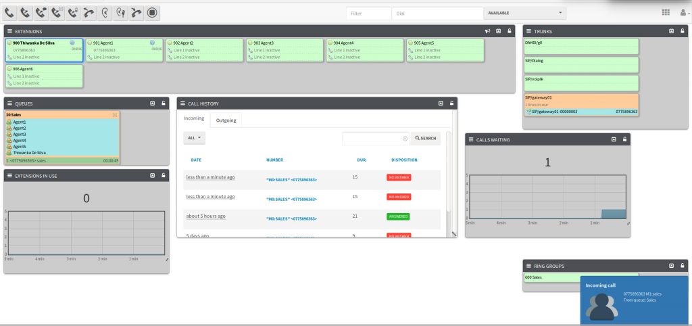
Task: Sort call history by DATE column
Action: tap(196, 160)
